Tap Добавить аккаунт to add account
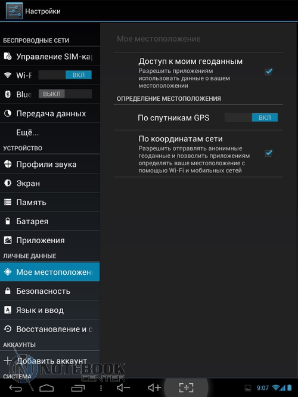 coord(50,361)
